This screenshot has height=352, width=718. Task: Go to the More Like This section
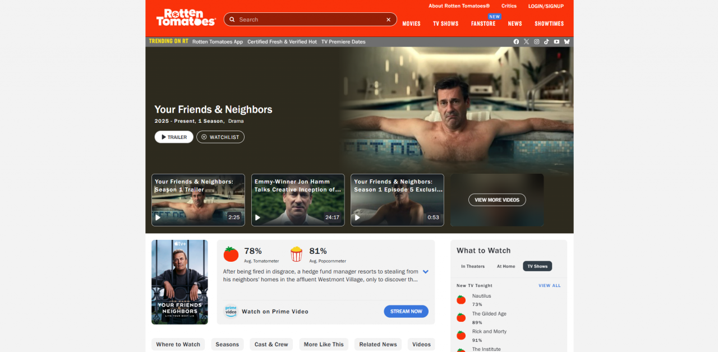tap(324, 344)
